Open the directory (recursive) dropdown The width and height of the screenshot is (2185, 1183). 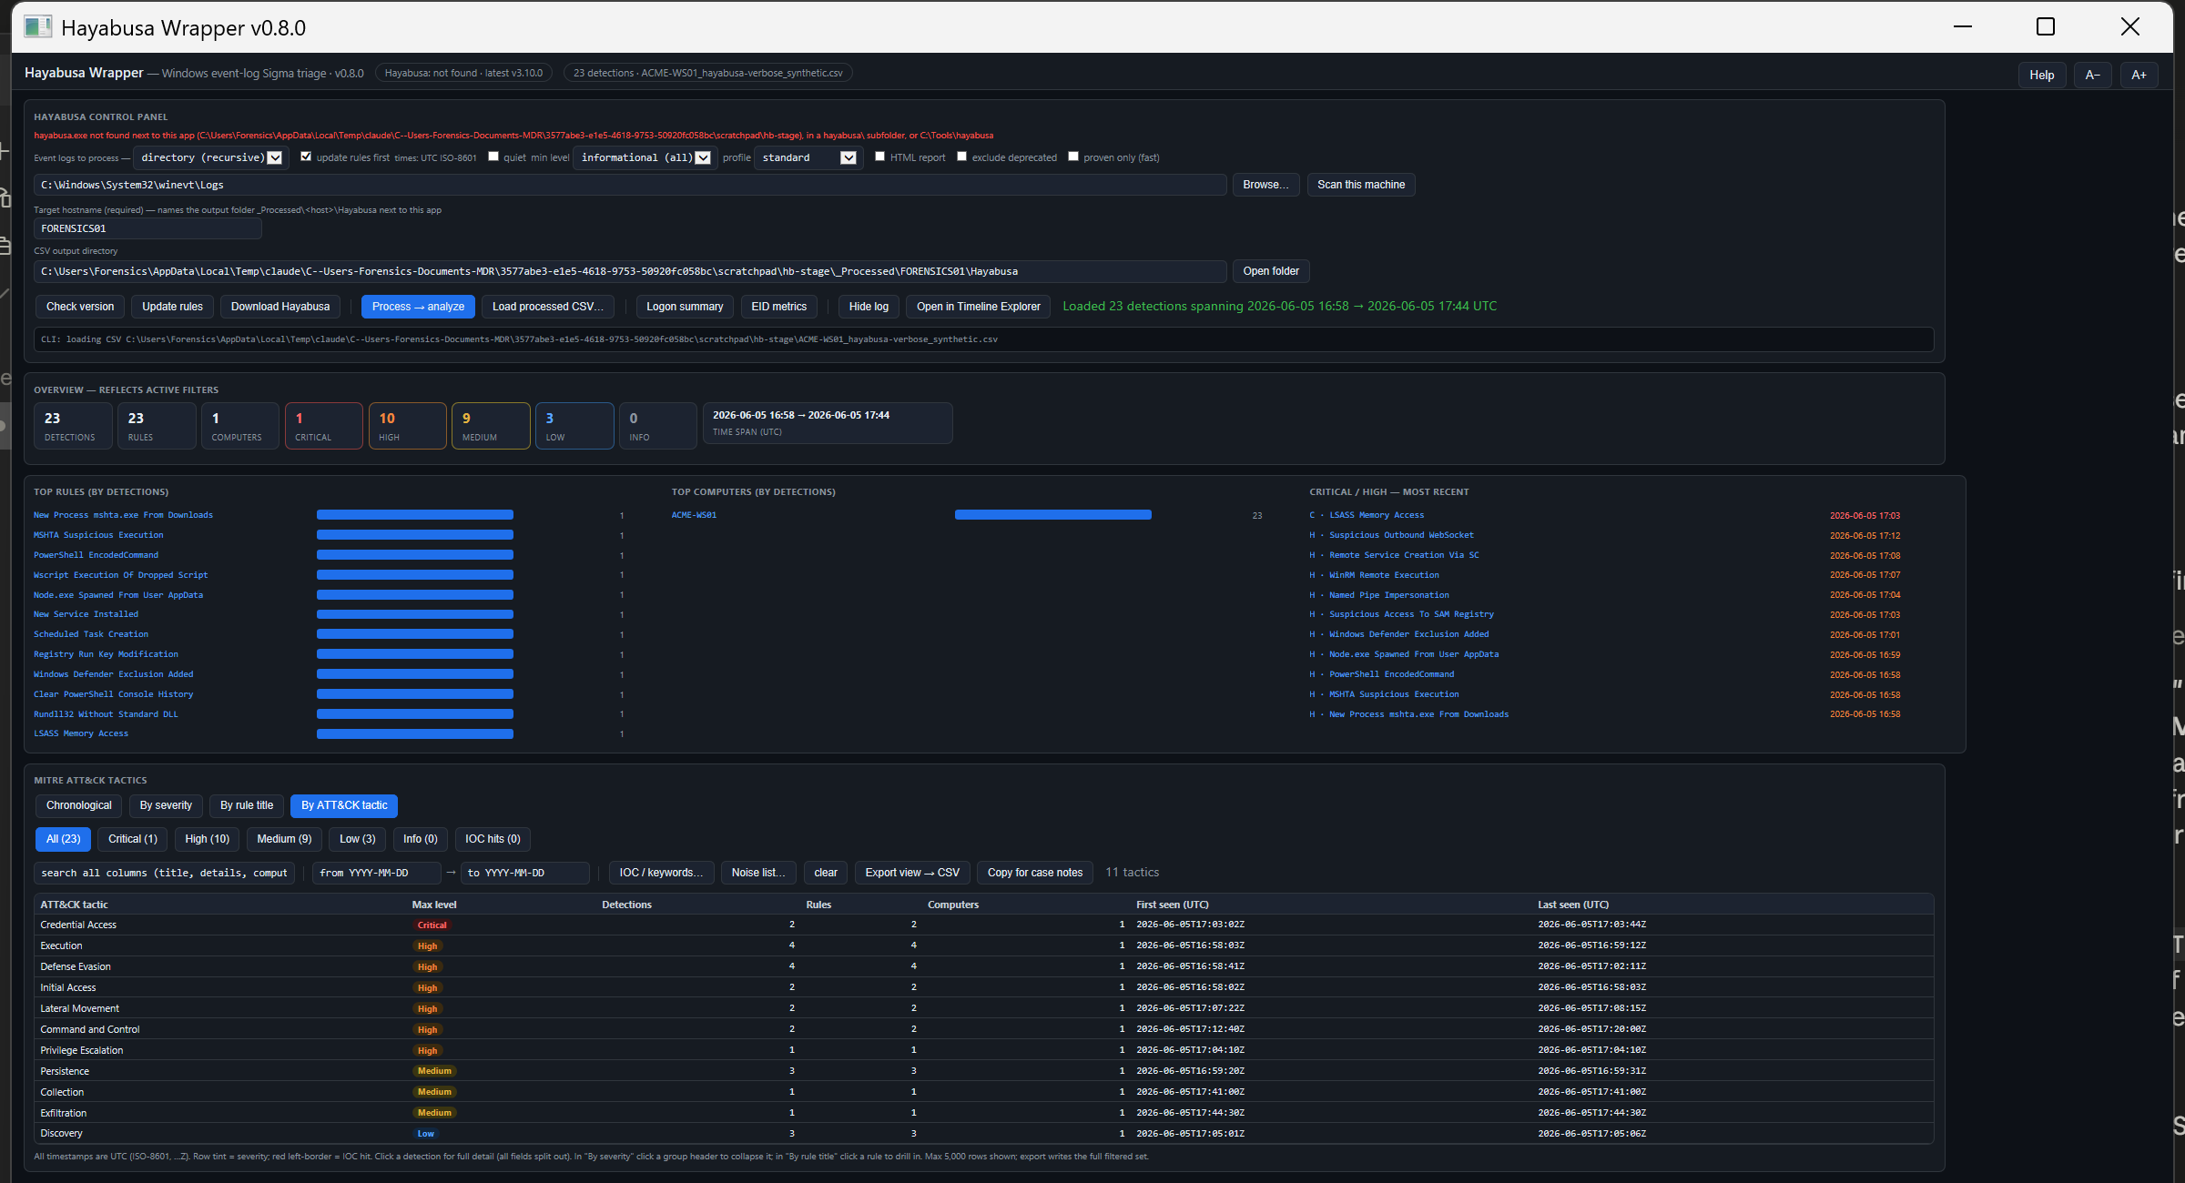tap(211, 157)
